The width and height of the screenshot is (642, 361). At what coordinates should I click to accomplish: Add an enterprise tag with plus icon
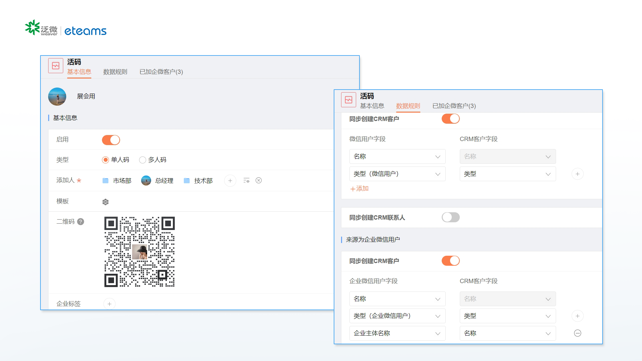click(x=109, y=304)
